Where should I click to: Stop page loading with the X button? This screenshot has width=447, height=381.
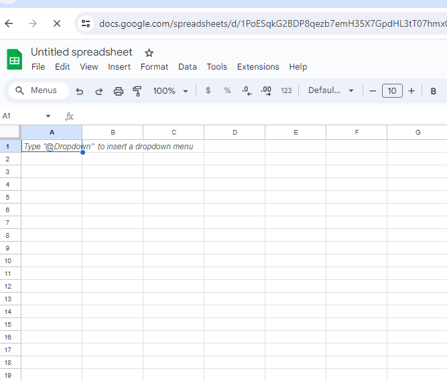click(57, 23)
